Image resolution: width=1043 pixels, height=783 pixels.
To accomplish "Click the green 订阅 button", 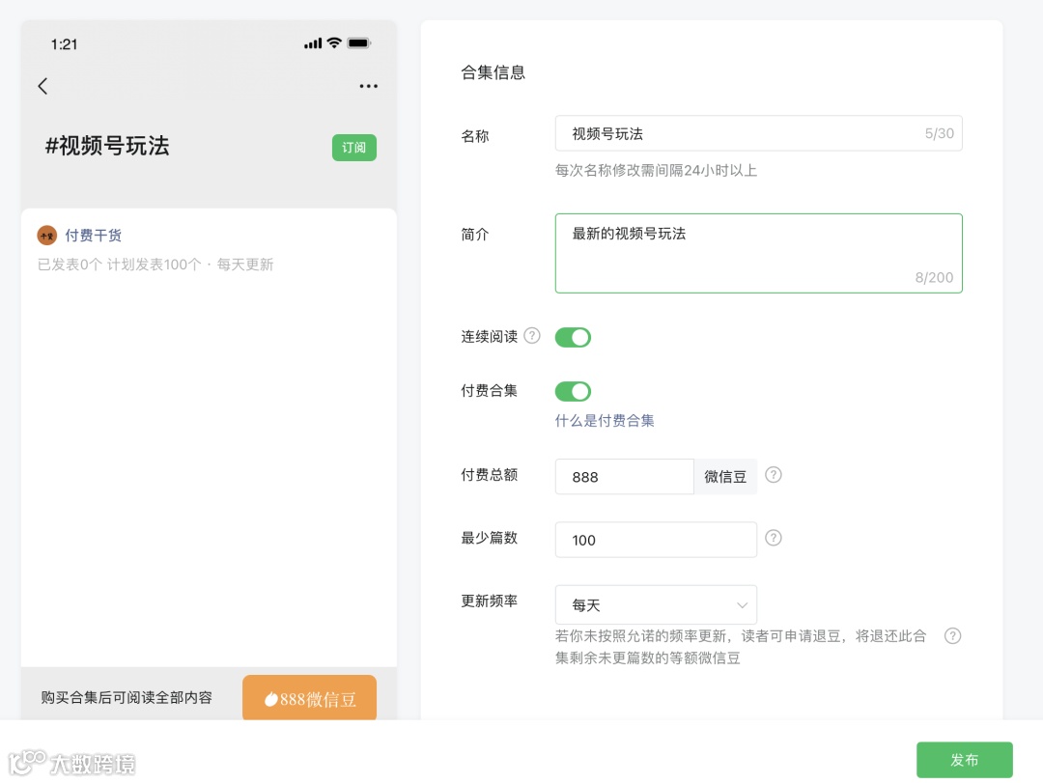I will 353,147.
